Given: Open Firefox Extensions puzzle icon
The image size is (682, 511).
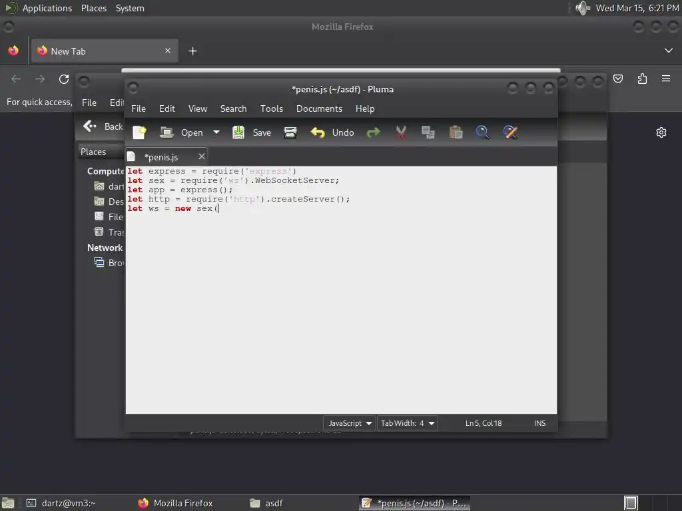Looking at the screenshot, I should tap(642, 79).
